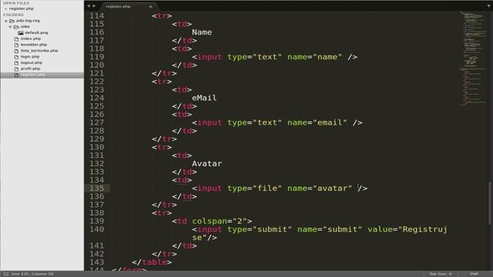493x277 pixels.
Task: Click type="submit" attribute on line 140
Action: [x=260, y=229]
